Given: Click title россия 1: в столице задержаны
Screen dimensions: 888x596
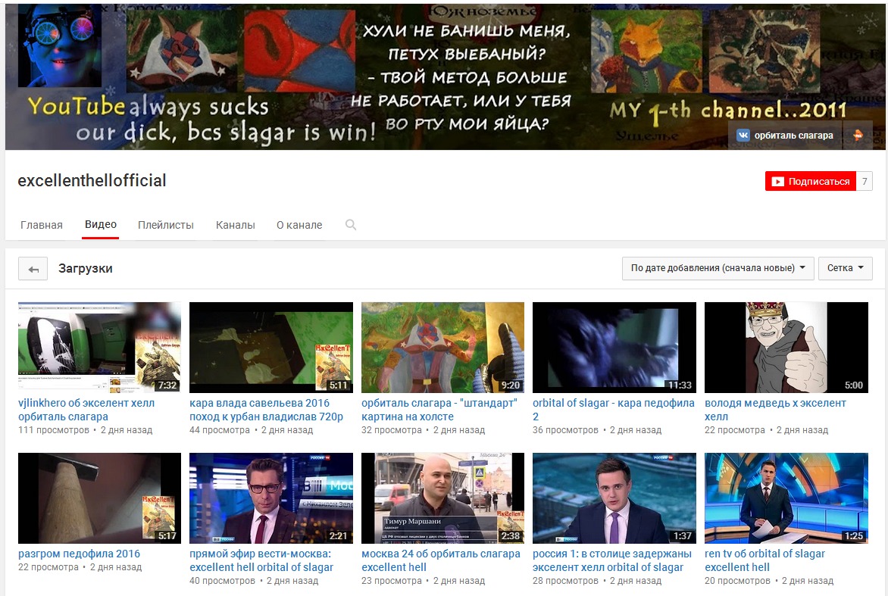Looking at the screenshot, I should [x=612, y=560].
